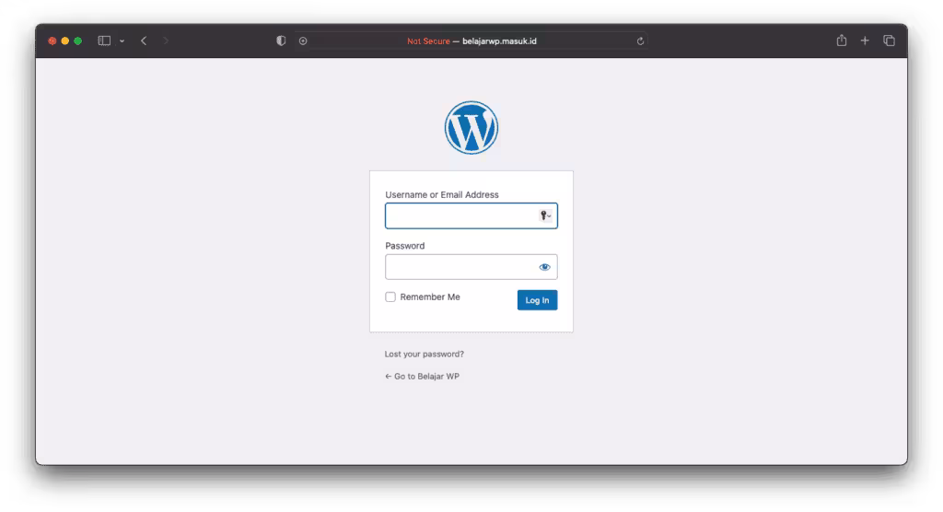Click the circular icon beside the shield
This screenshot has height=512, width=943.
click(303, 41)
